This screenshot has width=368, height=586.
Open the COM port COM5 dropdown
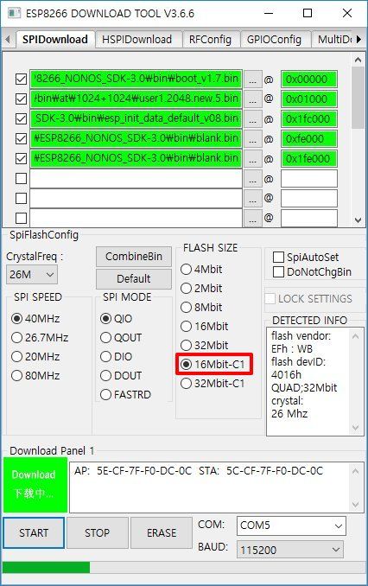tap(291, 525)
